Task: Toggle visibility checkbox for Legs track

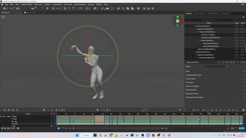Action: [x=52, y=121]
